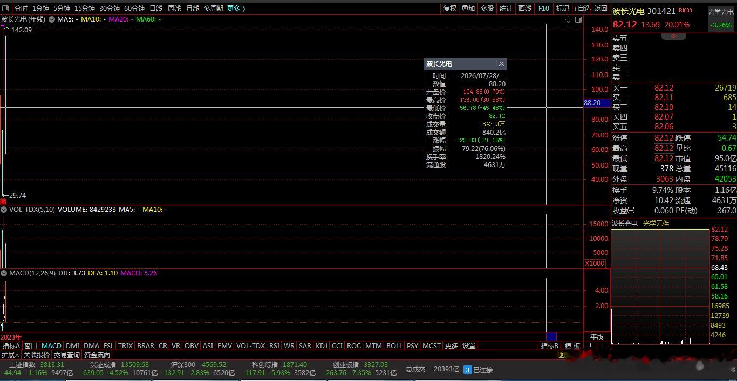Image resolution: width=737 pixels, height=381 pixels.
Task: Open 更多 indicators in the indicator bar
Action: (452, 345)
